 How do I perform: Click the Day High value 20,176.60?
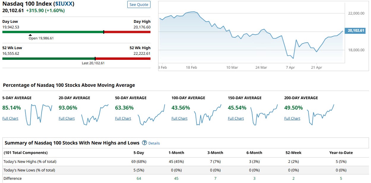[x=142, y=27]
